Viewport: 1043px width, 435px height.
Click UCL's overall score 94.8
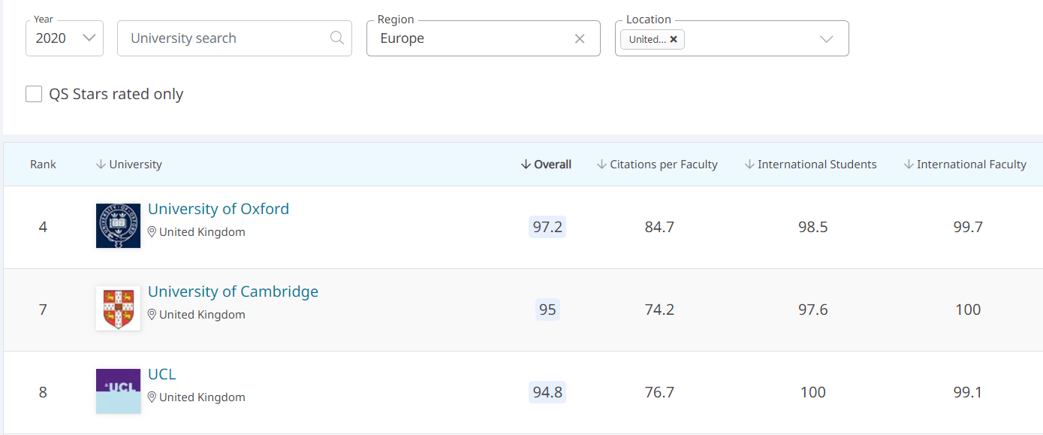pyautogui.click(x=547, y=392)
